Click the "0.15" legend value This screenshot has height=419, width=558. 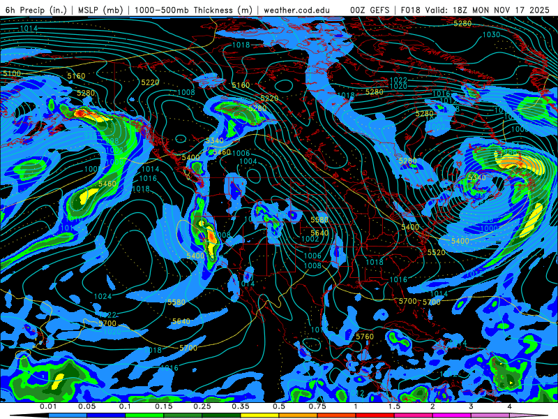pos(164,406)
